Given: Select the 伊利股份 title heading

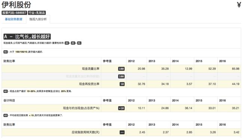Looking at the screenshot, I should [x=16, y=5].
